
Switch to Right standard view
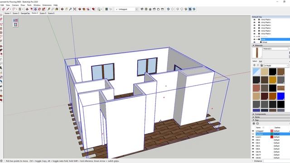(x=154, y=9)
